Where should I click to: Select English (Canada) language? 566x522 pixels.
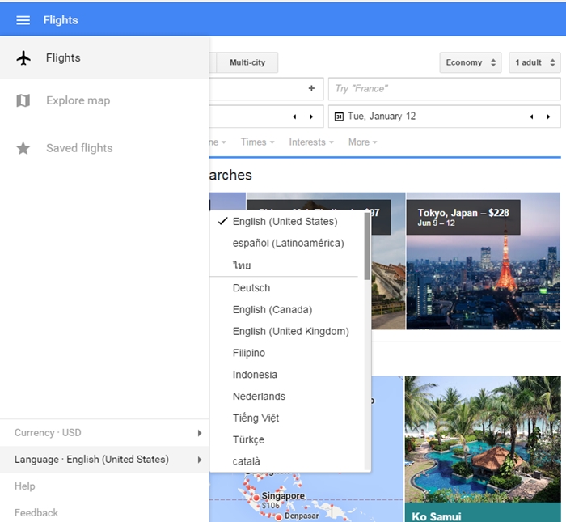coord(287,310)
